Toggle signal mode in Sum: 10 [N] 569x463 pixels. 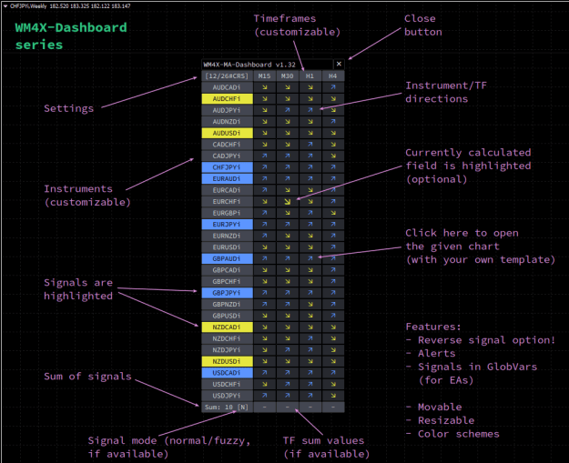click(228, 408)
